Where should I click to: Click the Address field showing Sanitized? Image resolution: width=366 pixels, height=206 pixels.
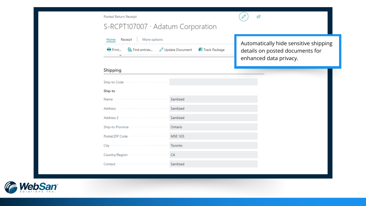(213, 108)
